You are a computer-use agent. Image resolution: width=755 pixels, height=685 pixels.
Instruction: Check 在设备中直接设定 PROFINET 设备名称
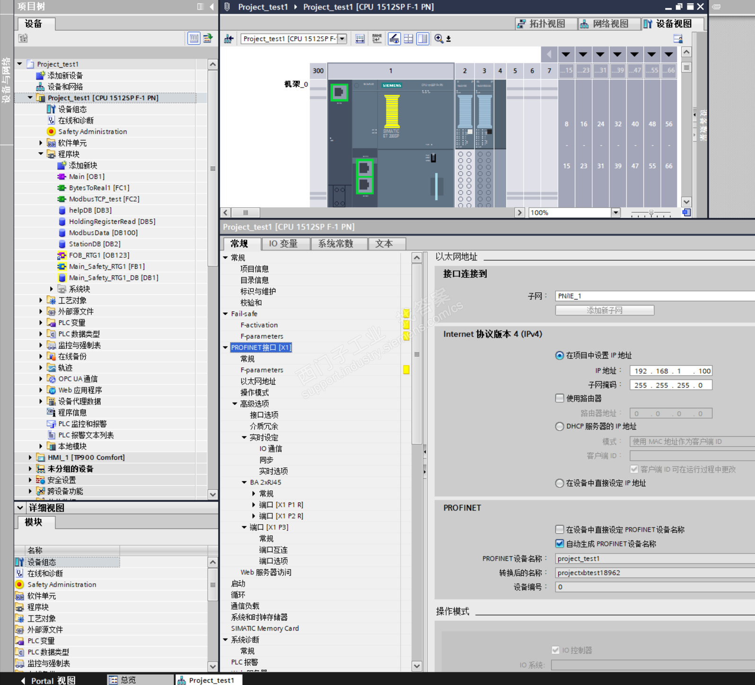pyautogui.click(x=560, y=529)
